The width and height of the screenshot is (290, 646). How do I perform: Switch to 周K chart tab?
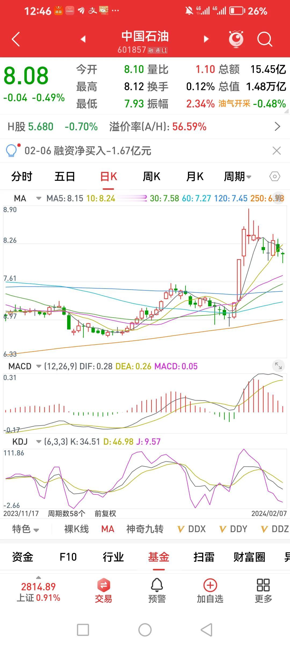pyautogui.click(x=151, y=177)
